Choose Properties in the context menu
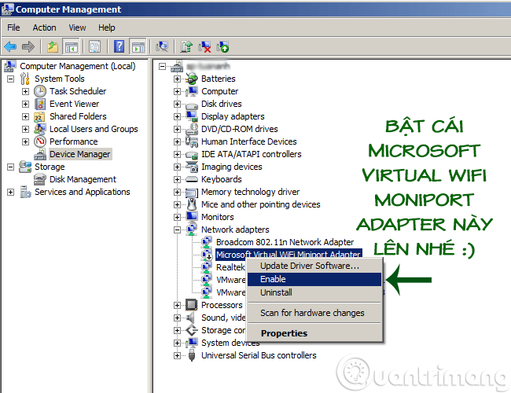511x393 pixels. click(314, 333)
